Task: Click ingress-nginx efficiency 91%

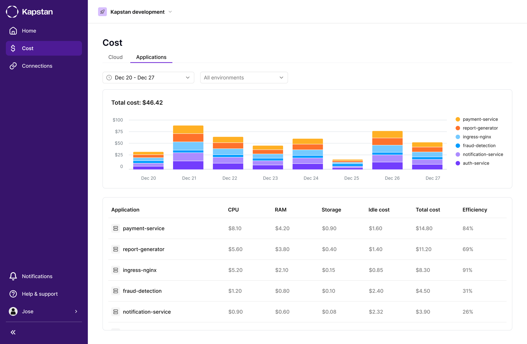Action: tap(467, 270)
